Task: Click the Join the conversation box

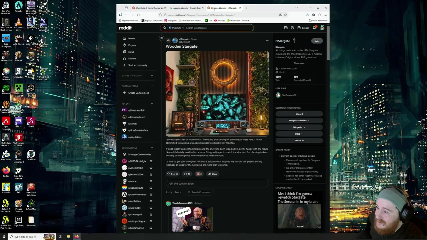Action: tap(217, 184)
